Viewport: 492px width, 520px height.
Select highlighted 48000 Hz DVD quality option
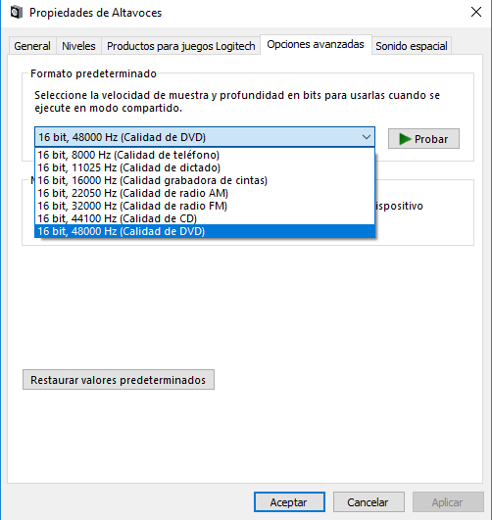click(205, 231)
